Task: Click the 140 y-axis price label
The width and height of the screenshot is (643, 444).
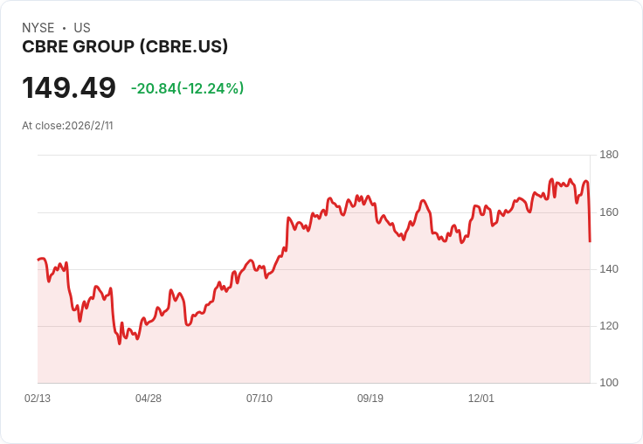Action: pyautogui.click(x=609, y=269)
